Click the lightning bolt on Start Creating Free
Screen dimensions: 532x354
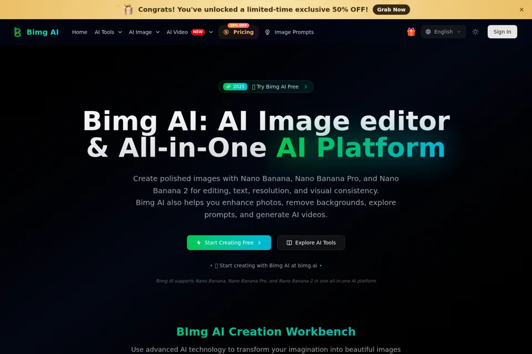(x=199, y=243)
